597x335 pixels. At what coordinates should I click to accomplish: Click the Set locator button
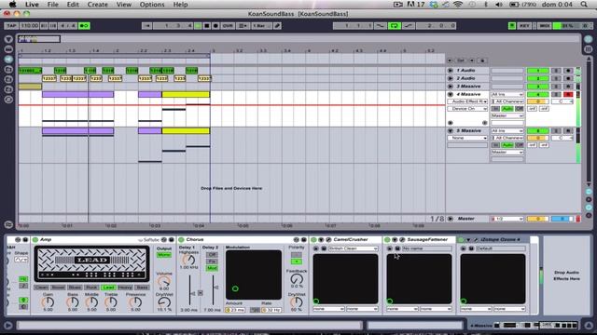tap(461, 60)
